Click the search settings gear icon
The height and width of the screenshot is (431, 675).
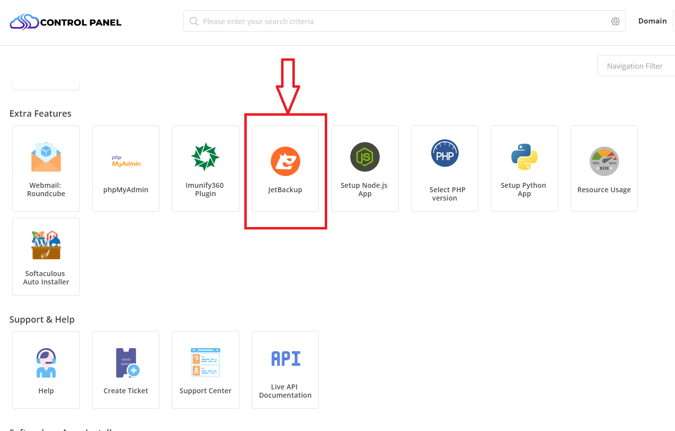point(615,22)
